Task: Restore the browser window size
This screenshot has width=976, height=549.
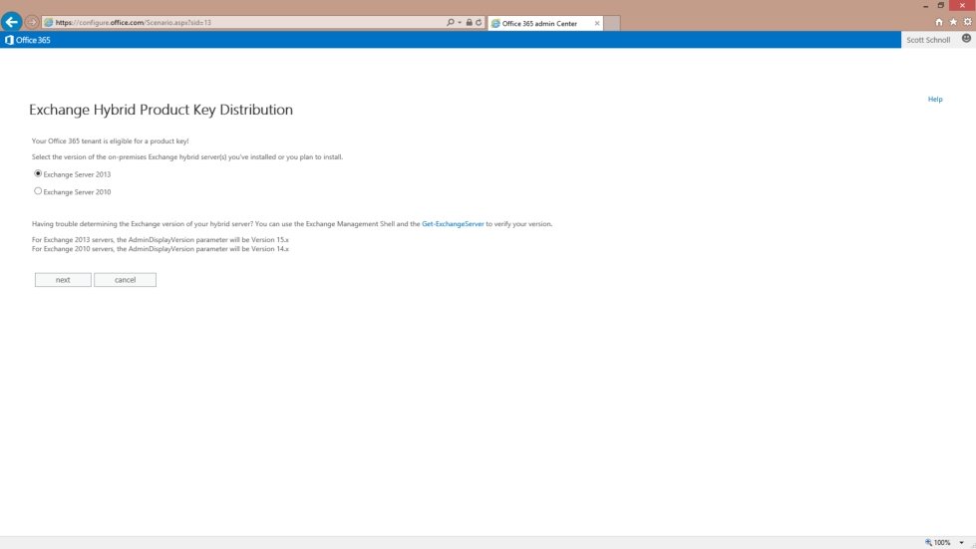Action: 941,6
